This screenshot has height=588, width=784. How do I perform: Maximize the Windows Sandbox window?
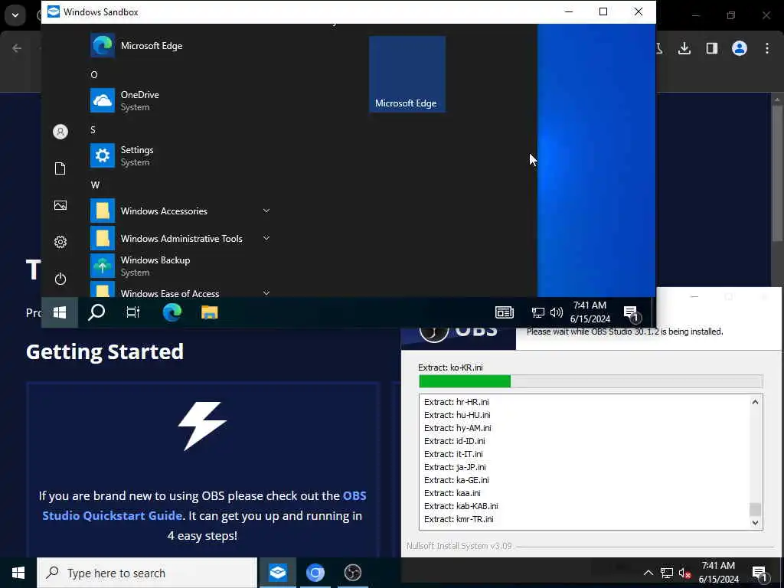coord(603,11)
